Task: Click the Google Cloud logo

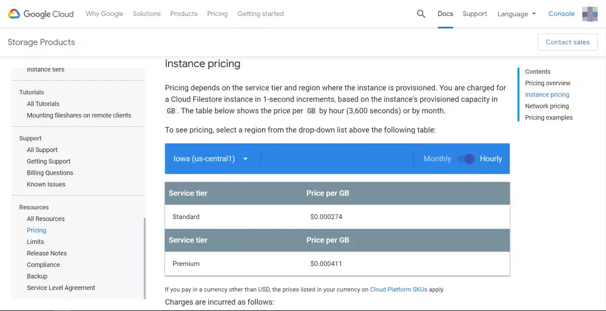Action: point(41,14)
